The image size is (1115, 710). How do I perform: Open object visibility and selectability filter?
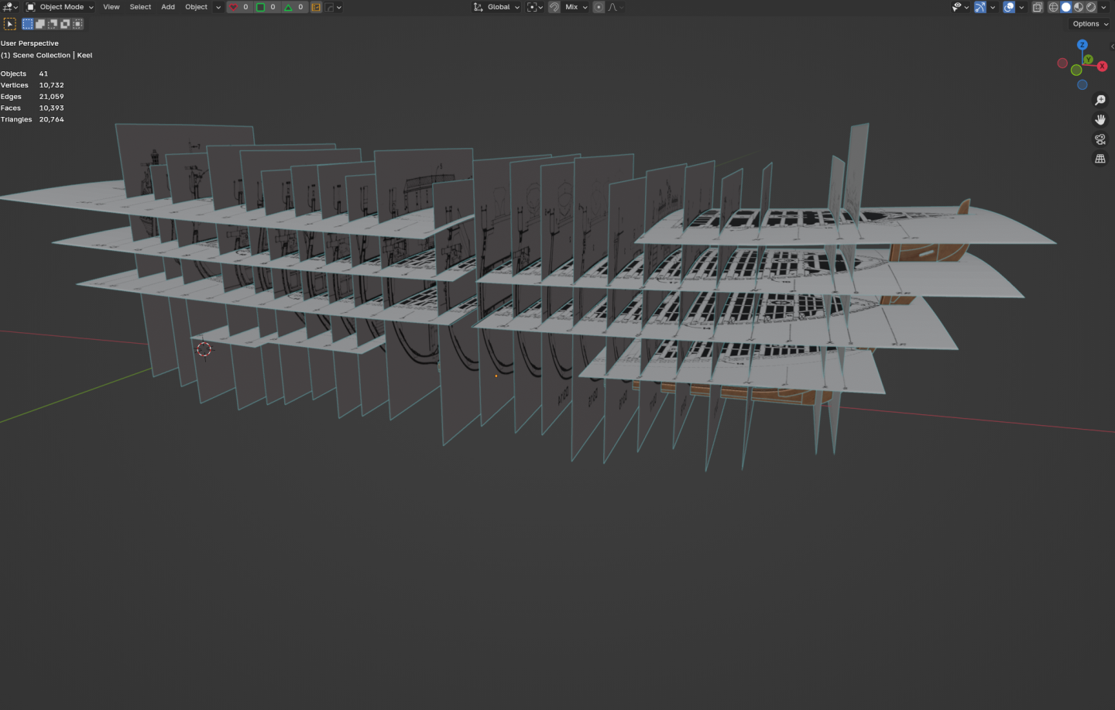click(x=960, y=7)
